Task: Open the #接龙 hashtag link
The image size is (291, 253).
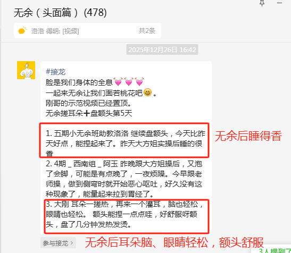Action: coord(55,72)
